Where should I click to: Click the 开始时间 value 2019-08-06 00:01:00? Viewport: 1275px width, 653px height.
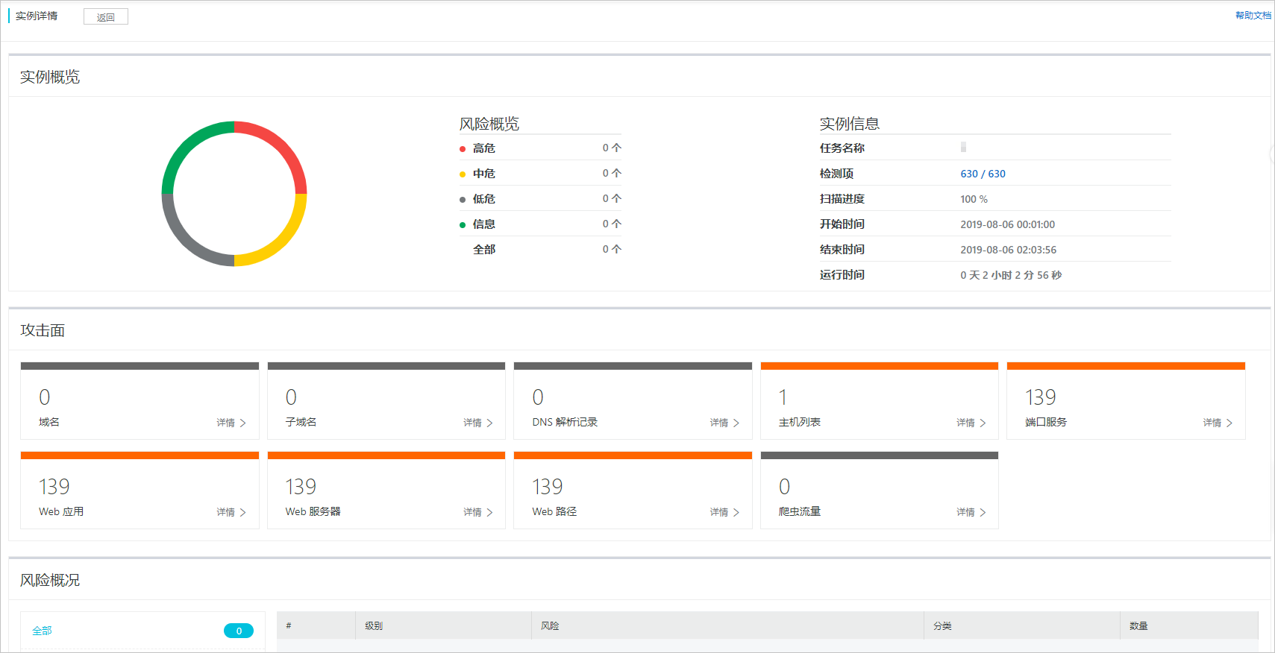coord(1007,224)
